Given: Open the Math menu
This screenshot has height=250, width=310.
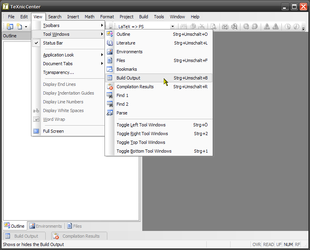Looking at the screenshot, I should 89,17.
